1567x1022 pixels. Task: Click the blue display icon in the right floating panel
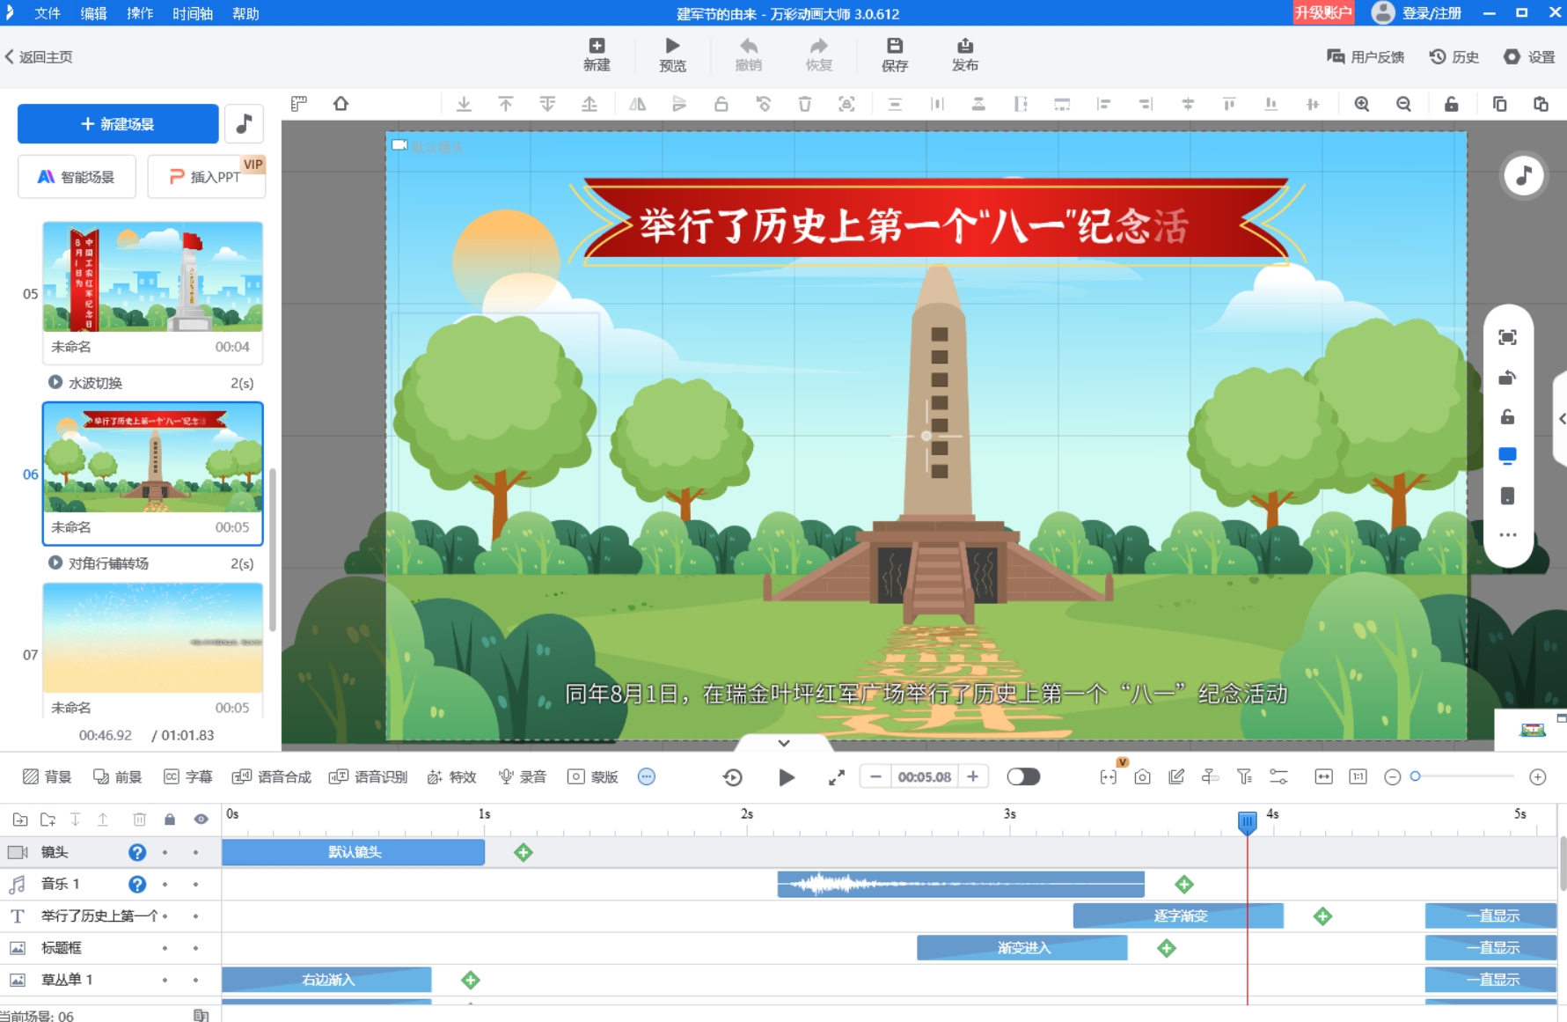point(1507,456)
